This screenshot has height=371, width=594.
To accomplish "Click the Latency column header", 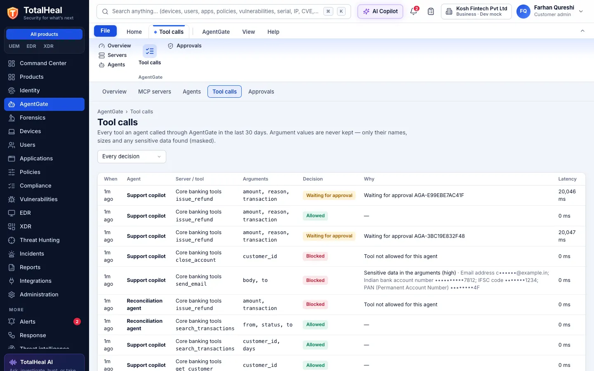I will click(x=567, y=179).
